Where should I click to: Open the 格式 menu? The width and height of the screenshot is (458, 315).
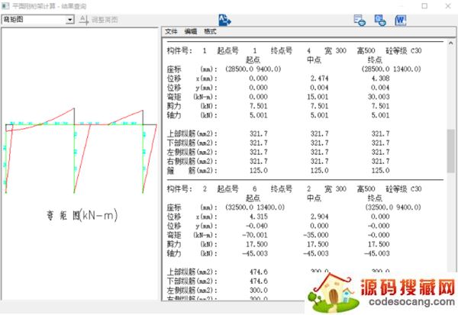(210, 31)
